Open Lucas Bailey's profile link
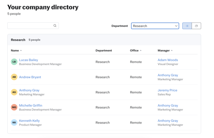The height and width of the screenshot is (138, 214). click(29, 60)
